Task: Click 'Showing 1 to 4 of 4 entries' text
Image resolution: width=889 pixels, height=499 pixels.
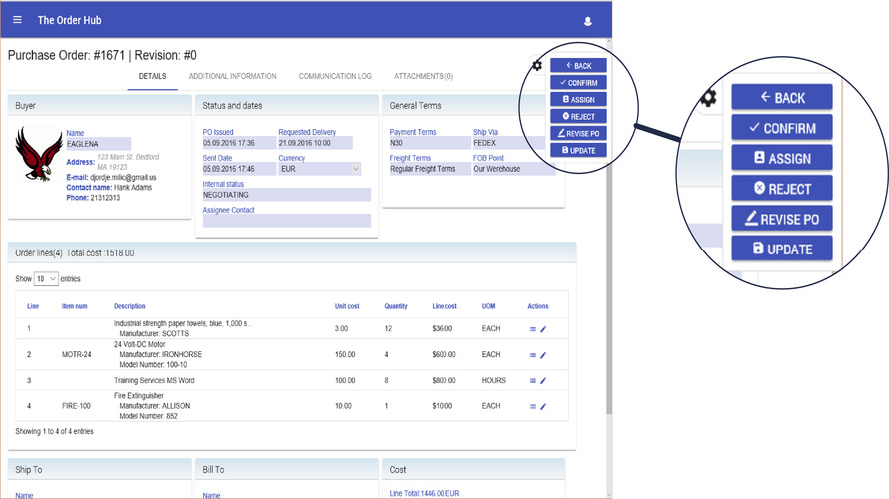Action: tap(54, 431)
